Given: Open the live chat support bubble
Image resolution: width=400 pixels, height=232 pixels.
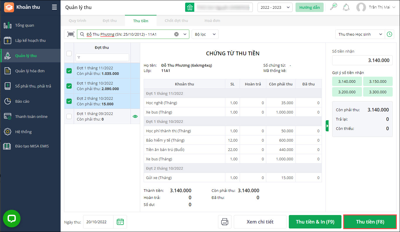Looking at the screenshot, I should [12, 219].
